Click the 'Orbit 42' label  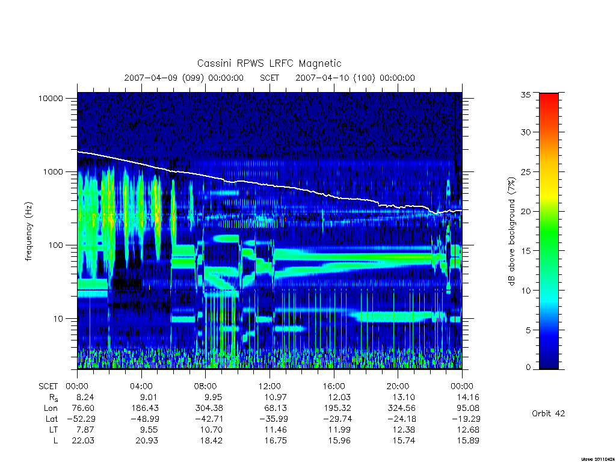point(549,413)
